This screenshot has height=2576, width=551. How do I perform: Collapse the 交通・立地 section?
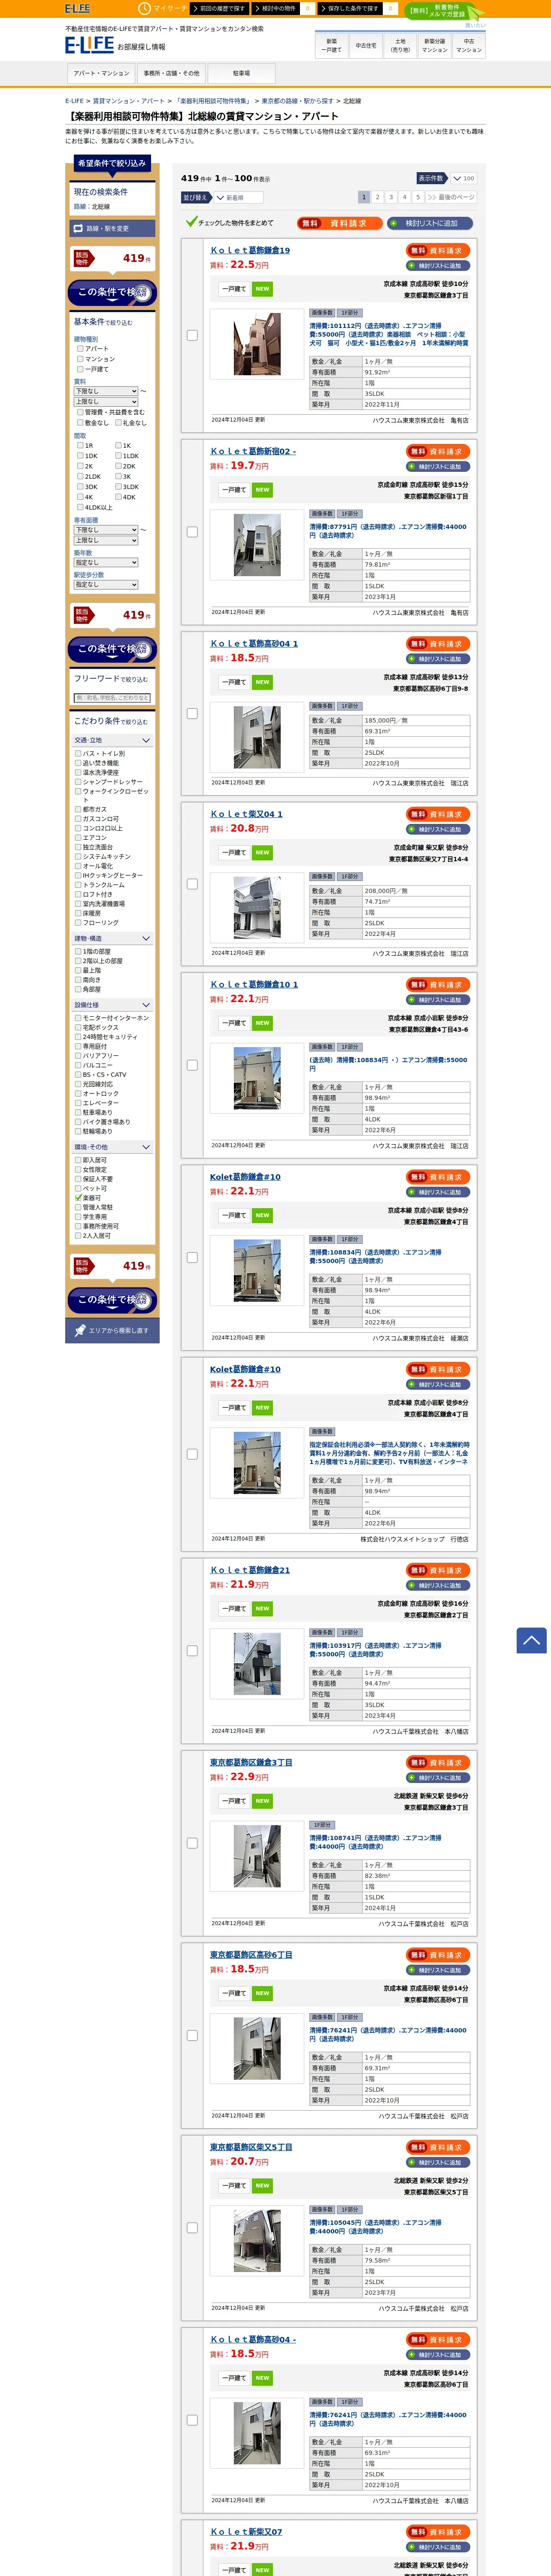(x=112, y=740)
